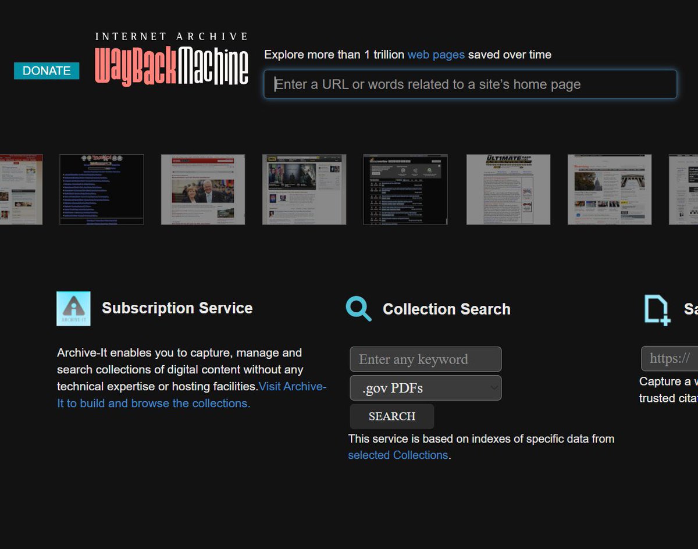
Task: Open the black-background site thumbnail with blue links
Action: (x=102, y=190)
